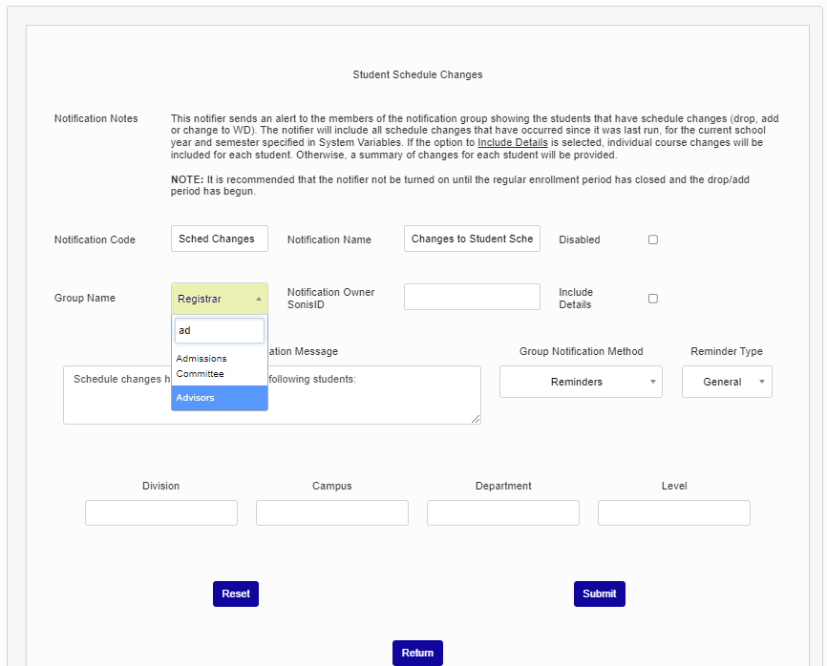Focus the Notification Name input box
The image size is (827, 666).
pyautogui.click(x=472, y=239)
